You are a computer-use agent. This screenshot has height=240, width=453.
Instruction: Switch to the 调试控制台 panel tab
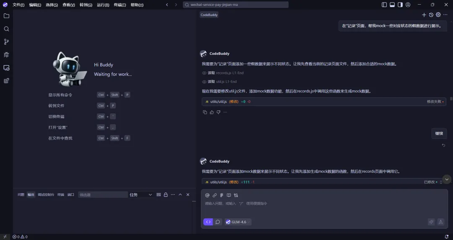46,195
